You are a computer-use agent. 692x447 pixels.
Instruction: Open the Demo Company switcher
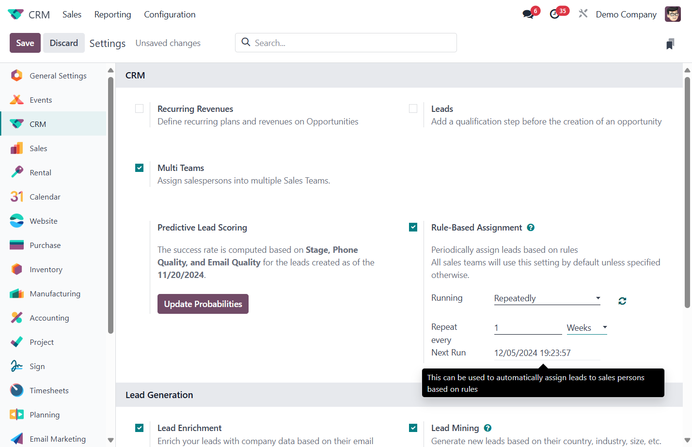coord(626,15)
